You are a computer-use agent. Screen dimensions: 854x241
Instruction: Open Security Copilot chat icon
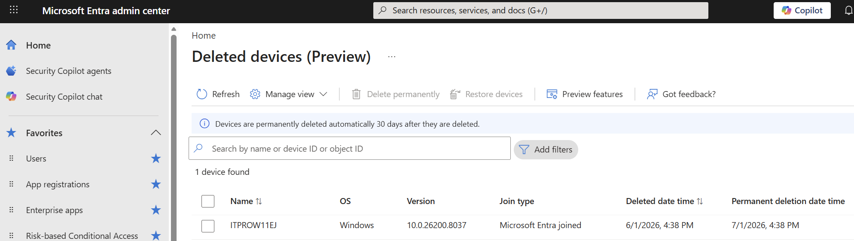11,96
